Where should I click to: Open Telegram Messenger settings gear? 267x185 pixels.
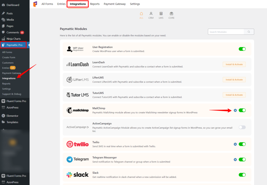tap(235, 159)
